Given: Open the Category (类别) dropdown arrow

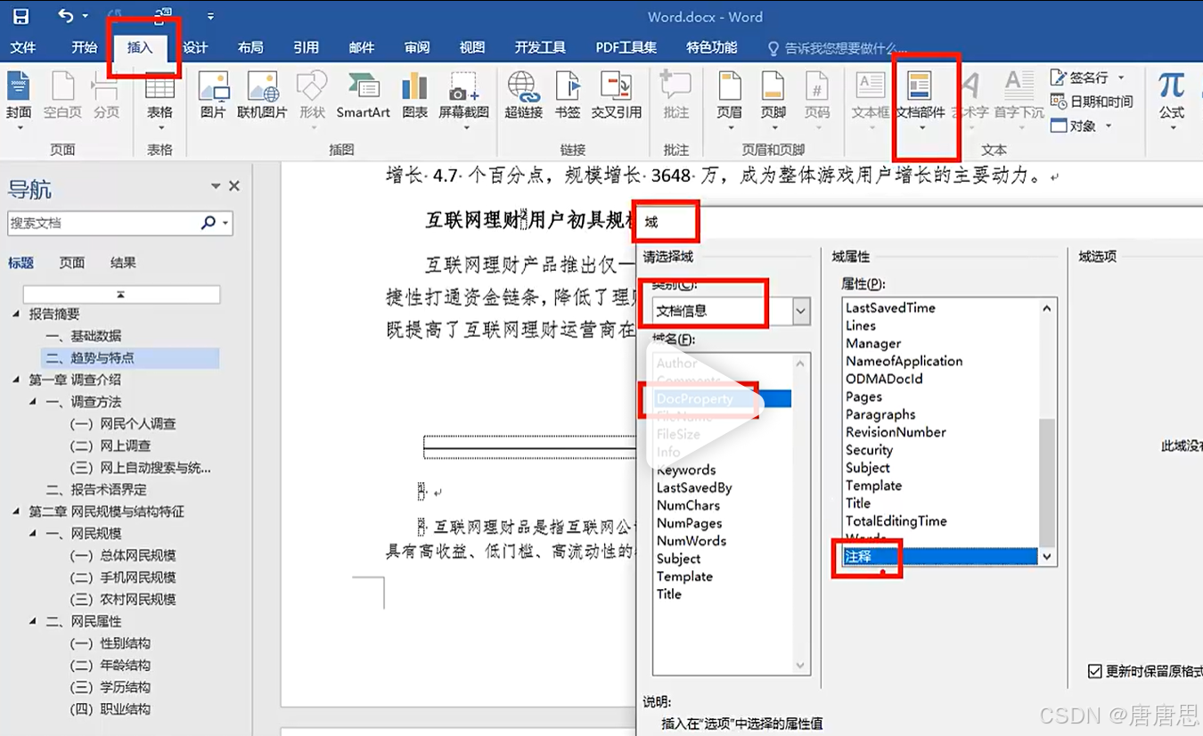Looking at the screenshot, I should pyautogui.click(x=800, y=311).
